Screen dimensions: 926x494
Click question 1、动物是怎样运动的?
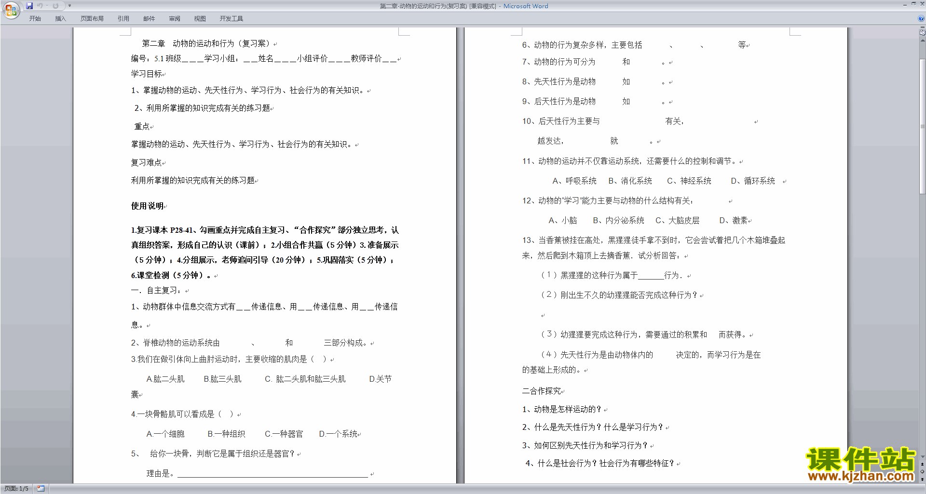(x=562, y=409)
